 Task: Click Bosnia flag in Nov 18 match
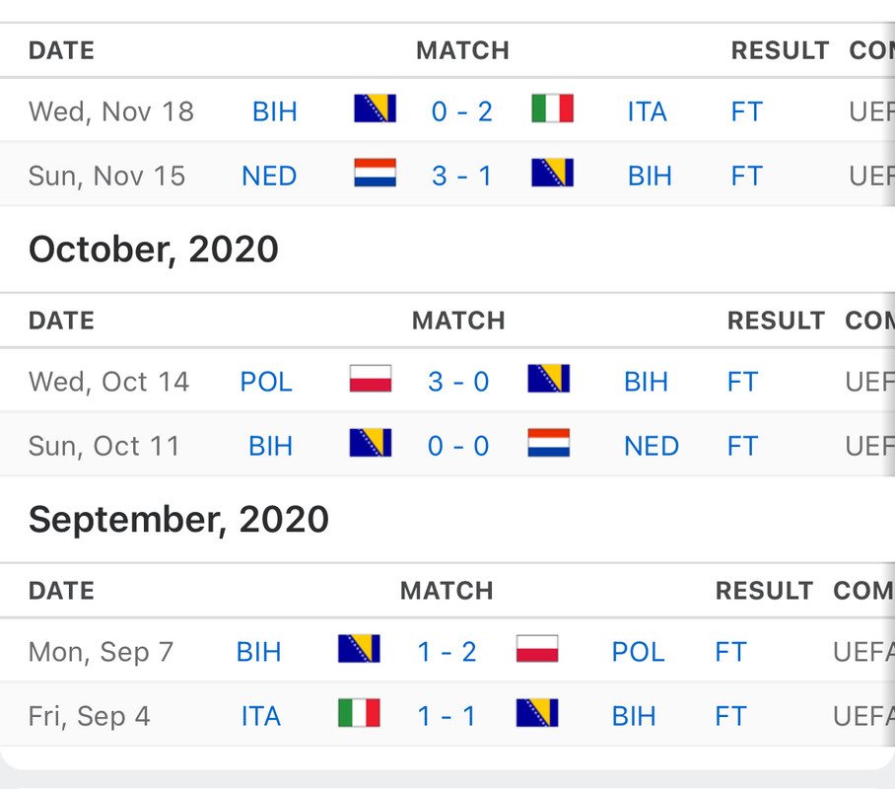pyautogui.click(x=375, y=108)
